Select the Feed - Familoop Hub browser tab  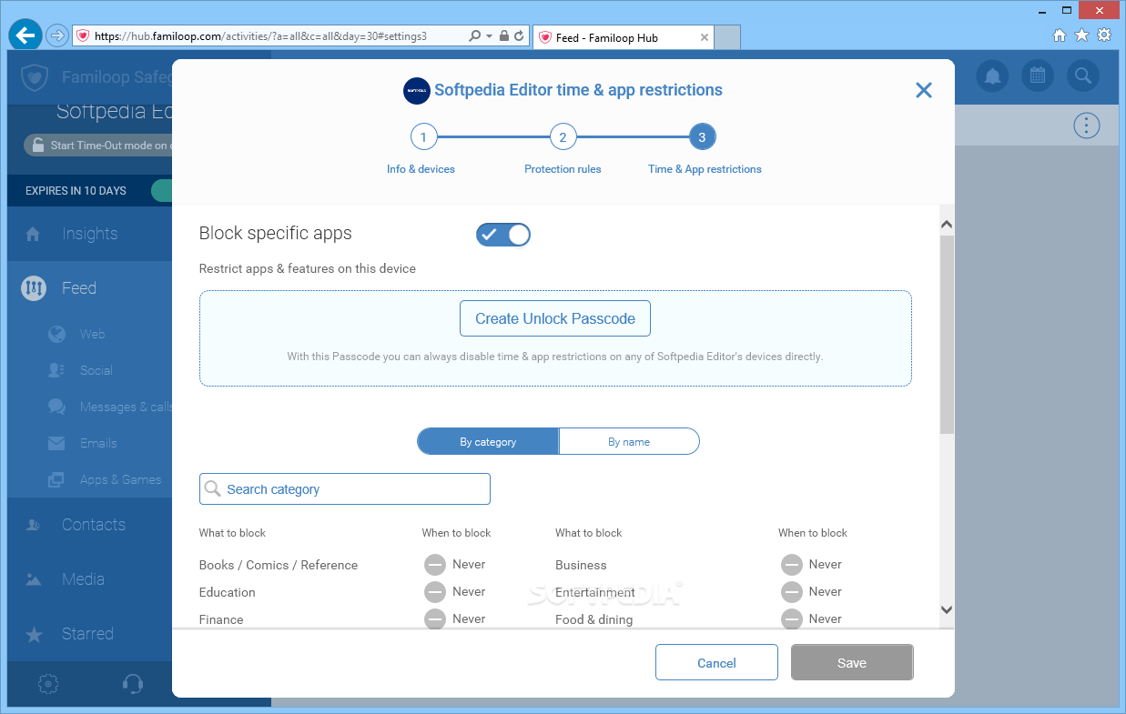pyautogui.click(x=624, y=37)
